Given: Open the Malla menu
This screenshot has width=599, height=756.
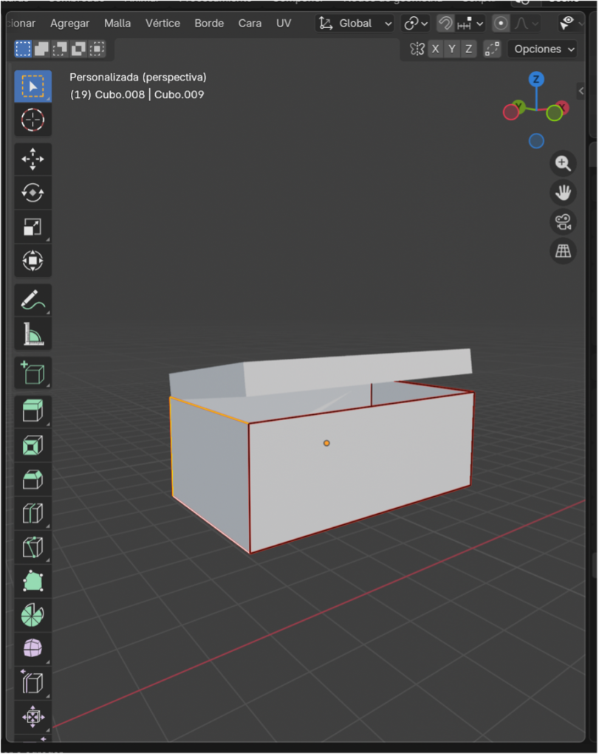Looking at the screenshot, I should [x=117, y=24].
